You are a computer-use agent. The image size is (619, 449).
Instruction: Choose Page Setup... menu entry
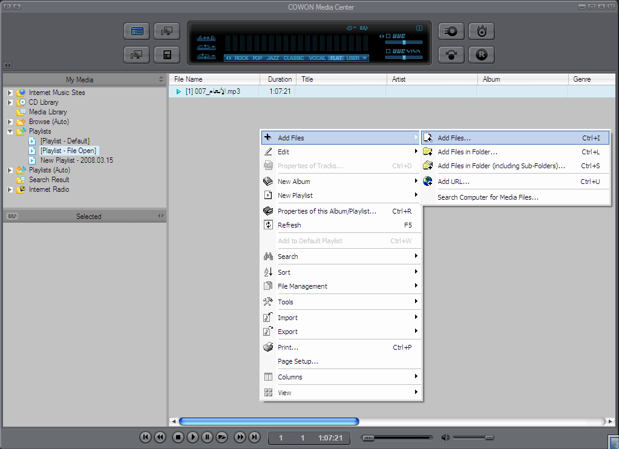(341, 361)
